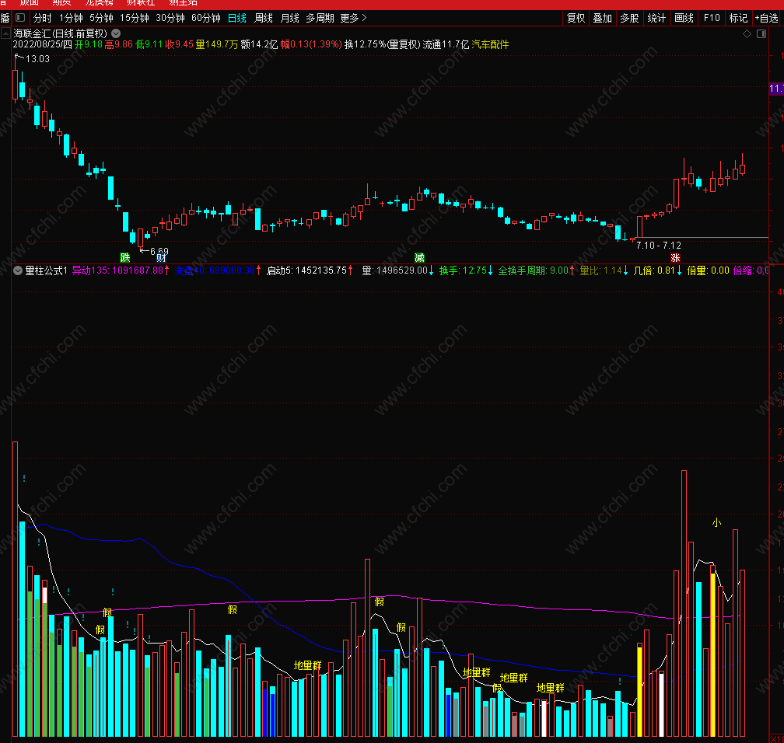Click the 低9.11 low price value
This screenshot has height=743, width=784.
click(149, 44)
